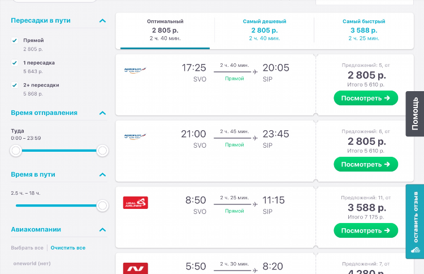
Task: Click Посмотреть for the 17:25 Aeroflot flight
Action: [x=366, y=98]
